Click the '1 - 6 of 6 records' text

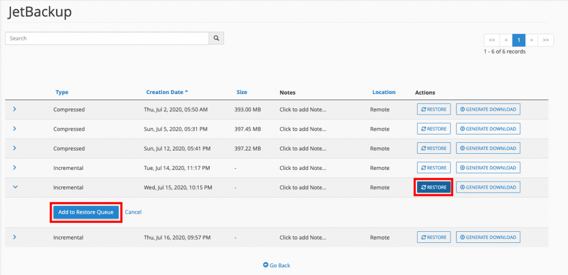pos(505,51)
